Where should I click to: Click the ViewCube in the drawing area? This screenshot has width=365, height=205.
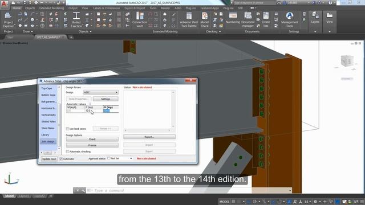pyautogui.click(x=347, y=61)
